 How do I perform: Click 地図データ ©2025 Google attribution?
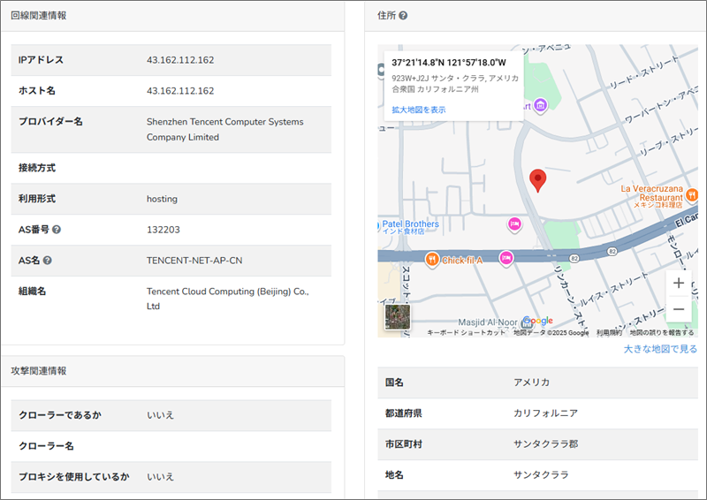(551, 333)
